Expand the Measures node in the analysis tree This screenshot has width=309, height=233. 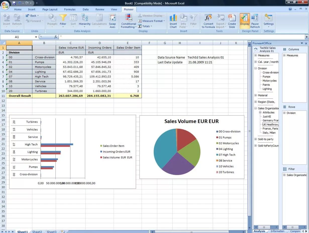pos(256,55)
